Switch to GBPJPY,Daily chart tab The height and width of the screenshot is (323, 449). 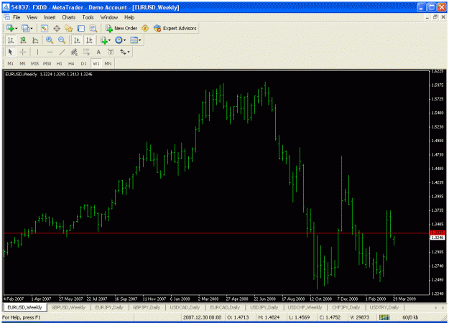tap(147, 307)
